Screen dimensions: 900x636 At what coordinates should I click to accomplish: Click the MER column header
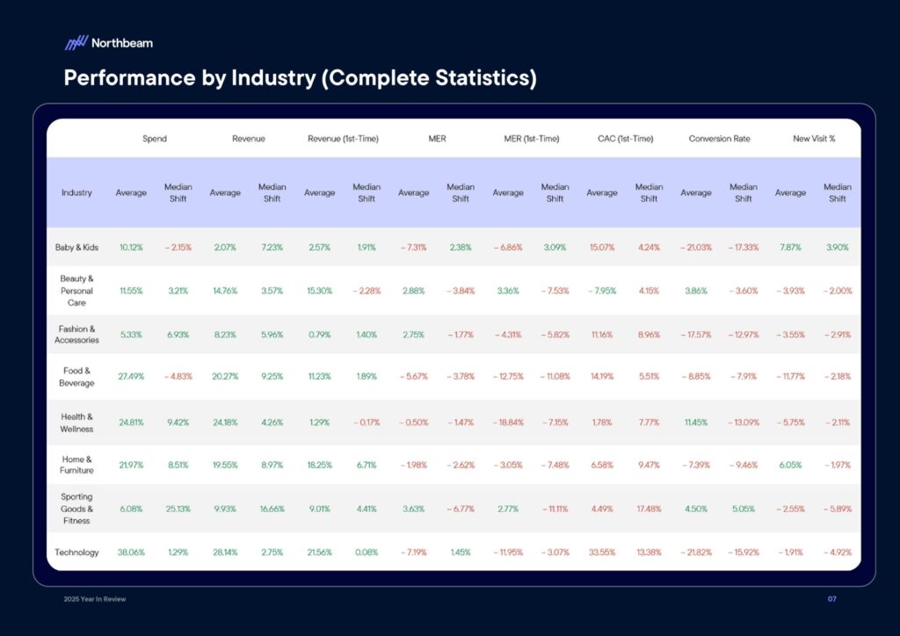tap(436, 138)
